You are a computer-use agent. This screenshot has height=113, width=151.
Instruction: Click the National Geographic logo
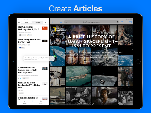[x=60, y=29]
